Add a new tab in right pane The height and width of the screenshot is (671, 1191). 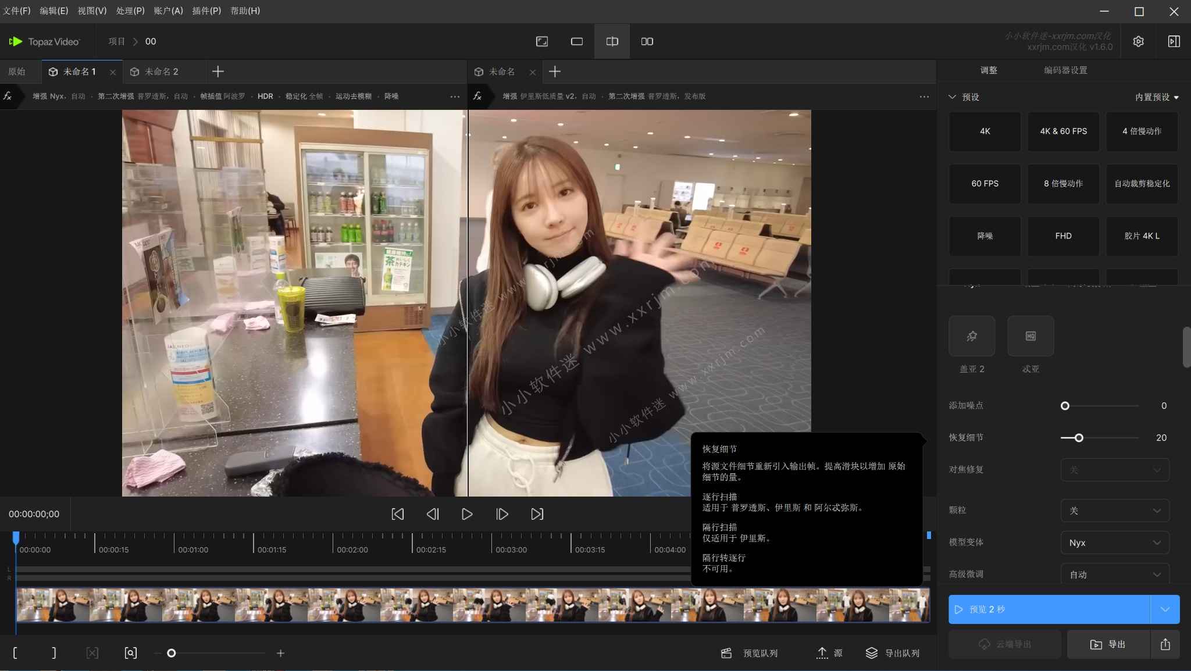click(555, 72)
